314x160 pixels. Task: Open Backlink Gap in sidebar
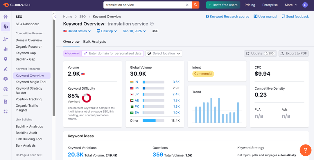(26, 59)
